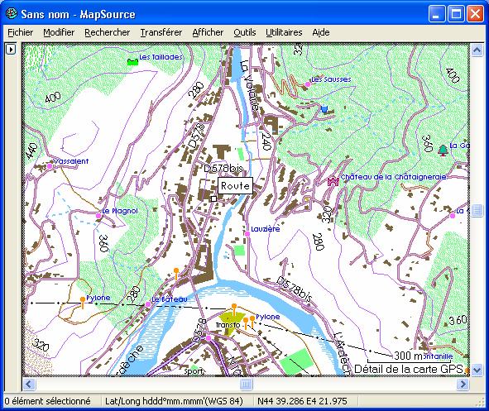Click the N44 39.286 E4 21.975 coordinates
This screenshot has height=411, width=489.
pyautogui.click(x=302, y=401)
